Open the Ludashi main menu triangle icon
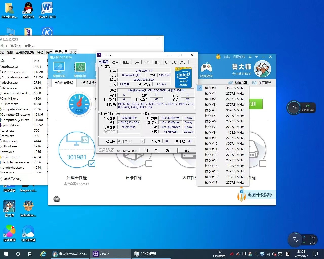This screenshot has height=259, width=324. pos(256,57)
